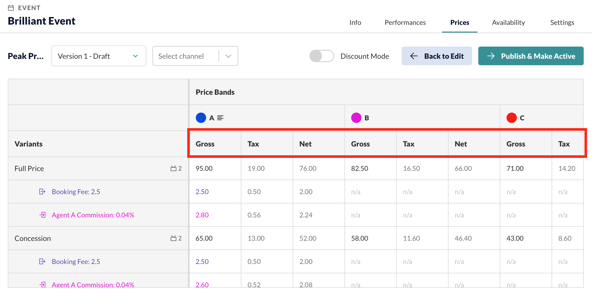The image size is (592, 294).
Task: Click Concession band C tax value 8.60
Action: coord(565,238)
